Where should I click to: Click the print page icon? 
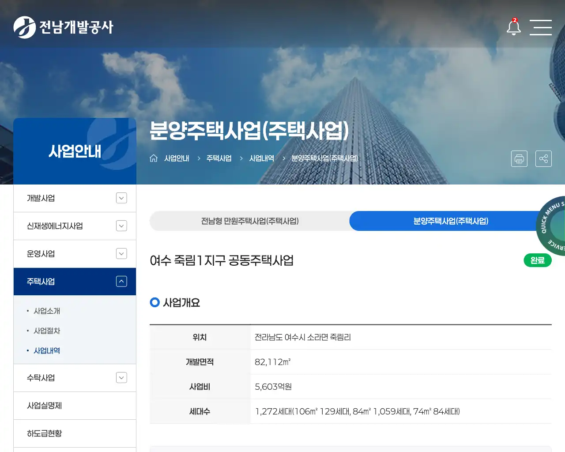(x=519, y=158)
